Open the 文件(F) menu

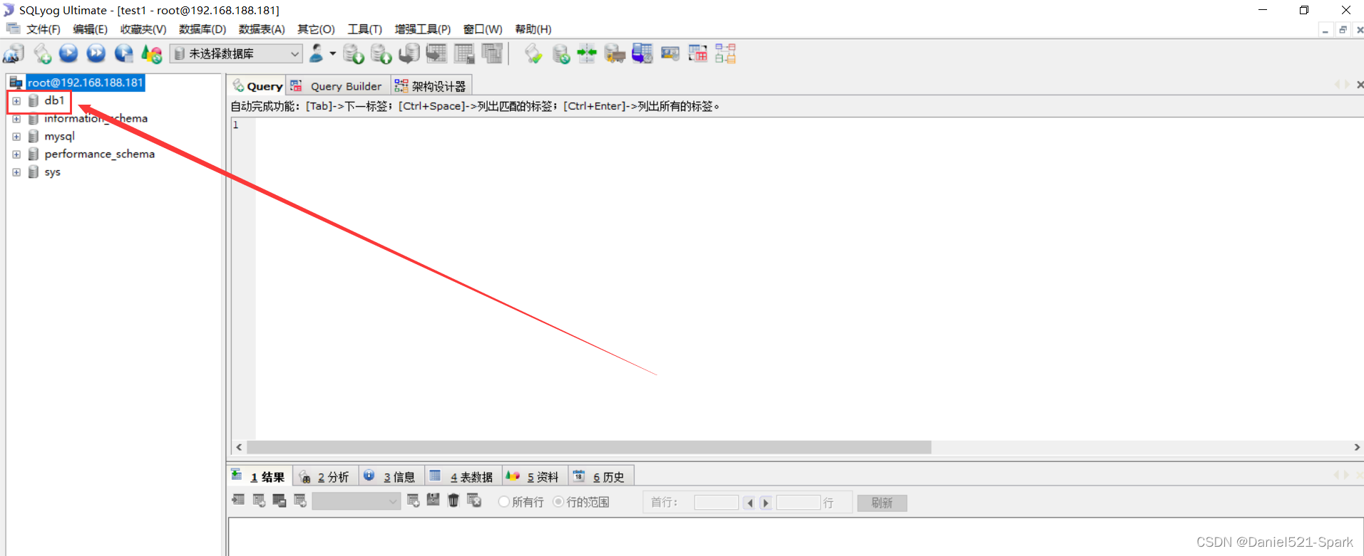coord(43,29)
